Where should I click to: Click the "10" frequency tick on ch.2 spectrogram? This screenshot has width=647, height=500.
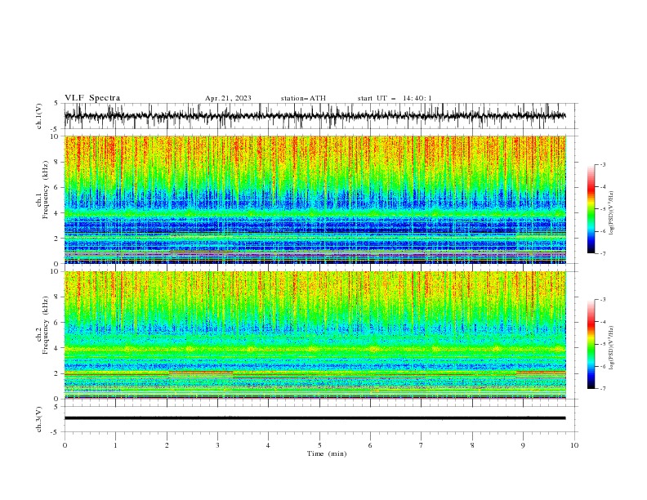pyautogui.click(x=54, y=271)
